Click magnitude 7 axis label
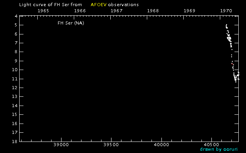Screen dimensions: 246x153 (x=16, y=43)
